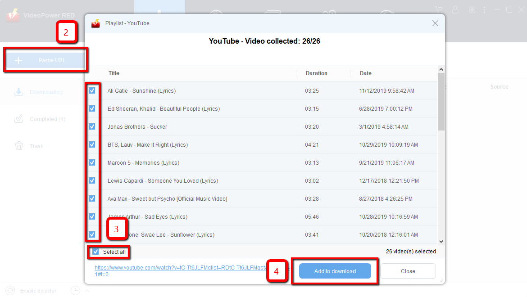Click the Source column in main window
This screenshot has height=297, width=527.
point(499,86)
